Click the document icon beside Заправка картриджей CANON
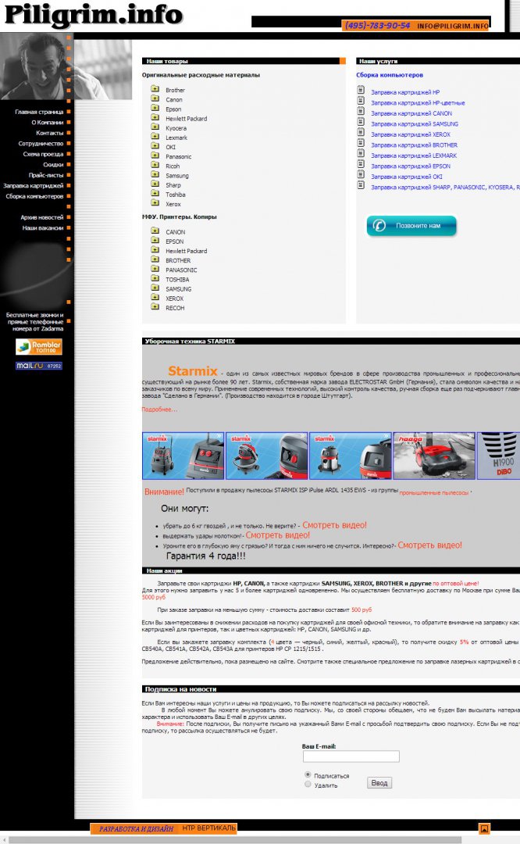Image resolution: width=520 pixels, height=844 pixels. tap(361, 112)
